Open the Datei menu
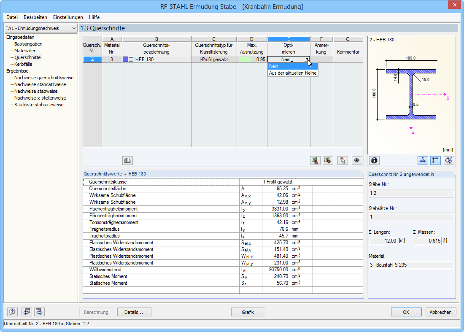 click(x=12, y=17)
